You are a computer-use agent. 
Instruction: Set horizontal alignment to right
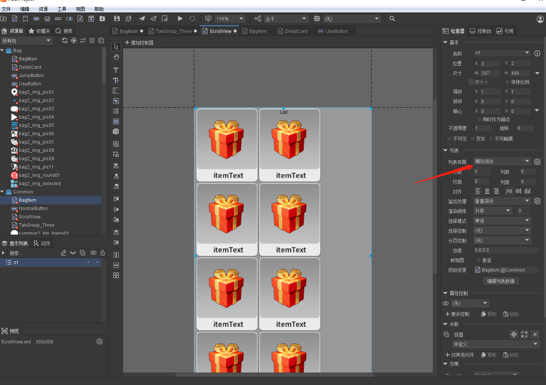click(496, 191)
